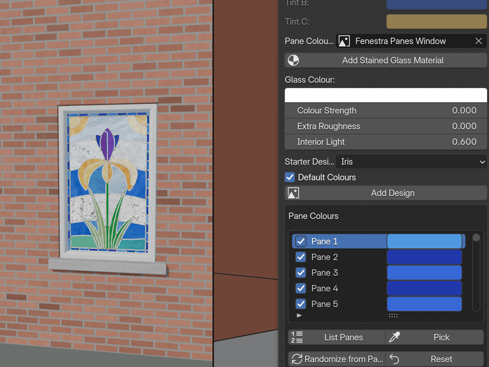Viewport: 489px width, 367px height.
Task: Open the Pane 4 colour swatch
Action: coord(424,288)
